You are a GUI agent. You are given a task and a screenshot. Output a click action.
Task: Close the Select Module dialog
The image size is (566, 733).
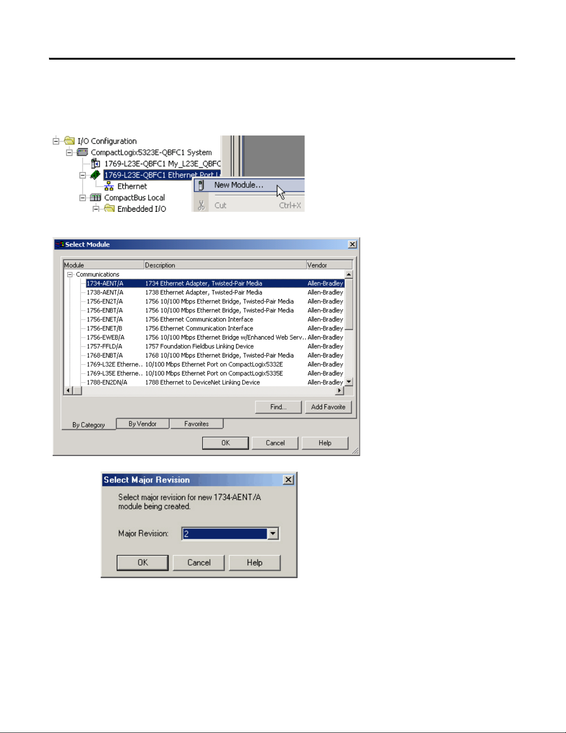[353, 244]
